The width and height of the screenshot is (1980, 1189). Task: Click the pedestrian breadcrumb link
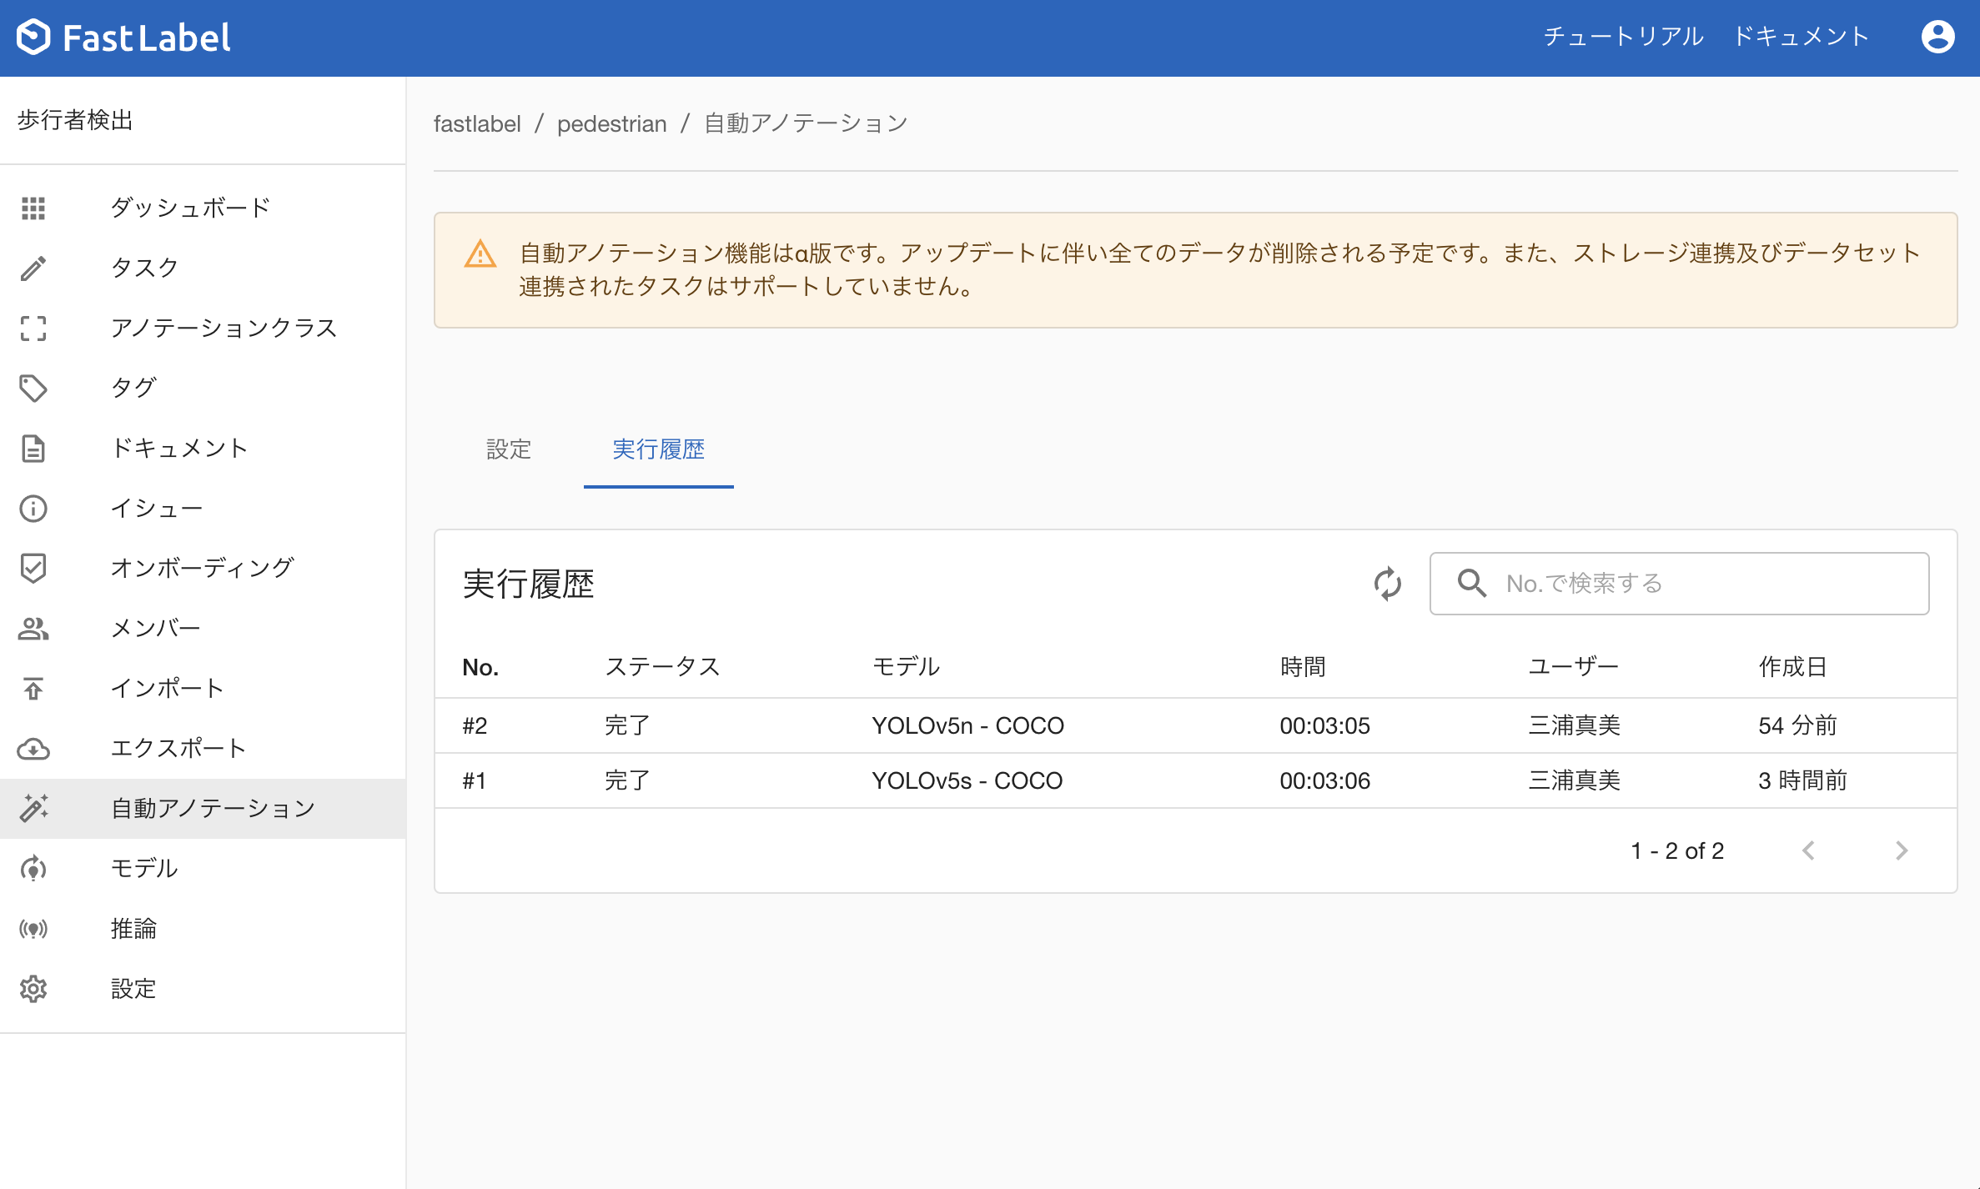pyautogui.click(x=611, y=123)
